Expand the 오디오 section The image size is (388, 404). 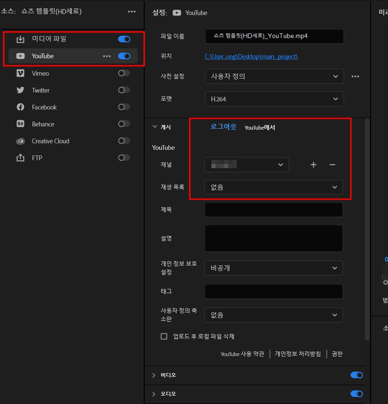(x=154, y=394)
